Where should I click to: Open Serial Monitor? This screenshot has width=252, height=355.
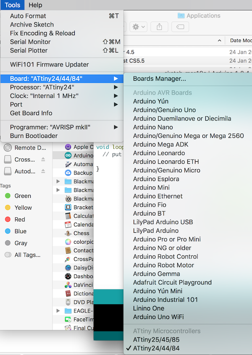point(62,42)
